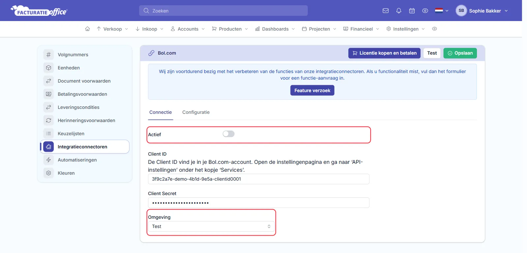Click the Bol.com panel title

pos(167,53)
